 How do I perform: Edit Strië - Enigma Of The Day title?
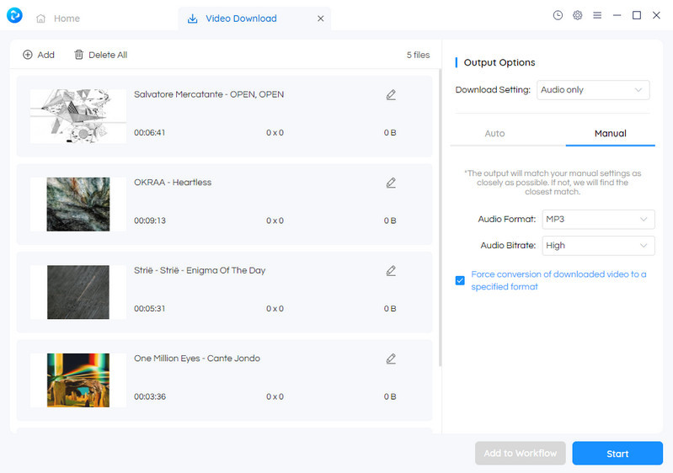[x=391, y=271]
